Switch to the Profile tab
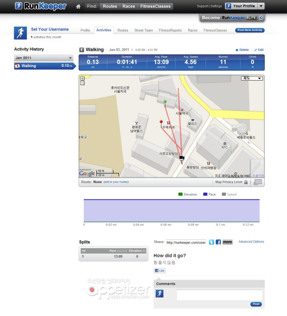This screenshot has width=287, height=316. (x=85, y=30)
